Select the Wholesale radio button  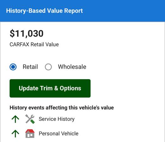point(48,67)
